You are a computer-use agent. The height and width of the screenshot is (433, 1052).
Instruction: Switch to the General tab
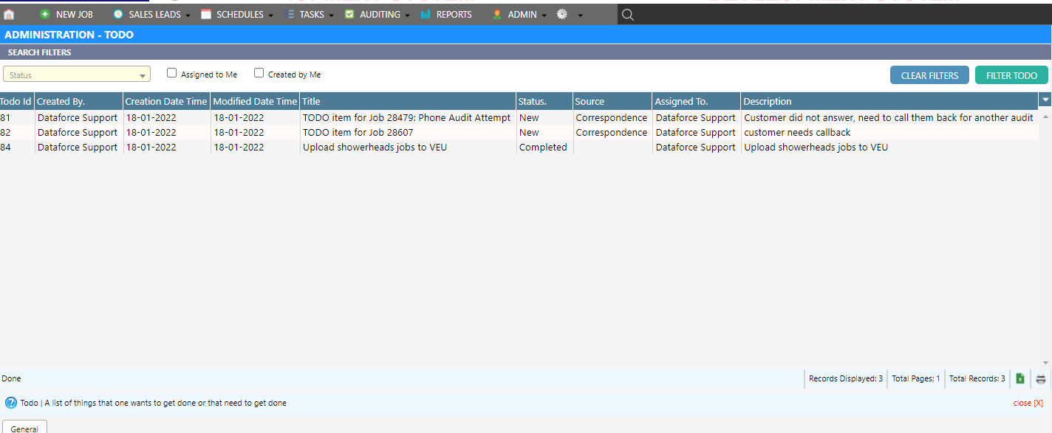click(x=25, y=428)
